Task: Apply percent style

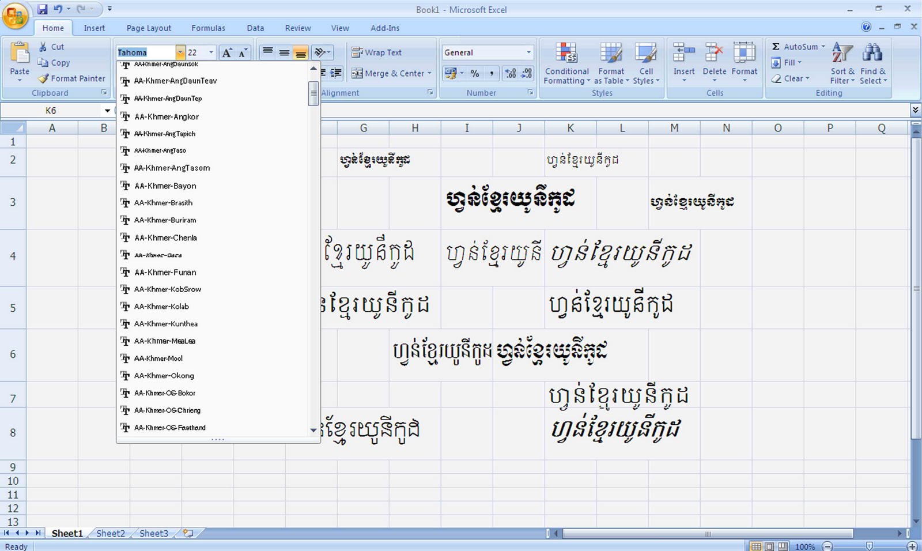Action: (475, 73)
